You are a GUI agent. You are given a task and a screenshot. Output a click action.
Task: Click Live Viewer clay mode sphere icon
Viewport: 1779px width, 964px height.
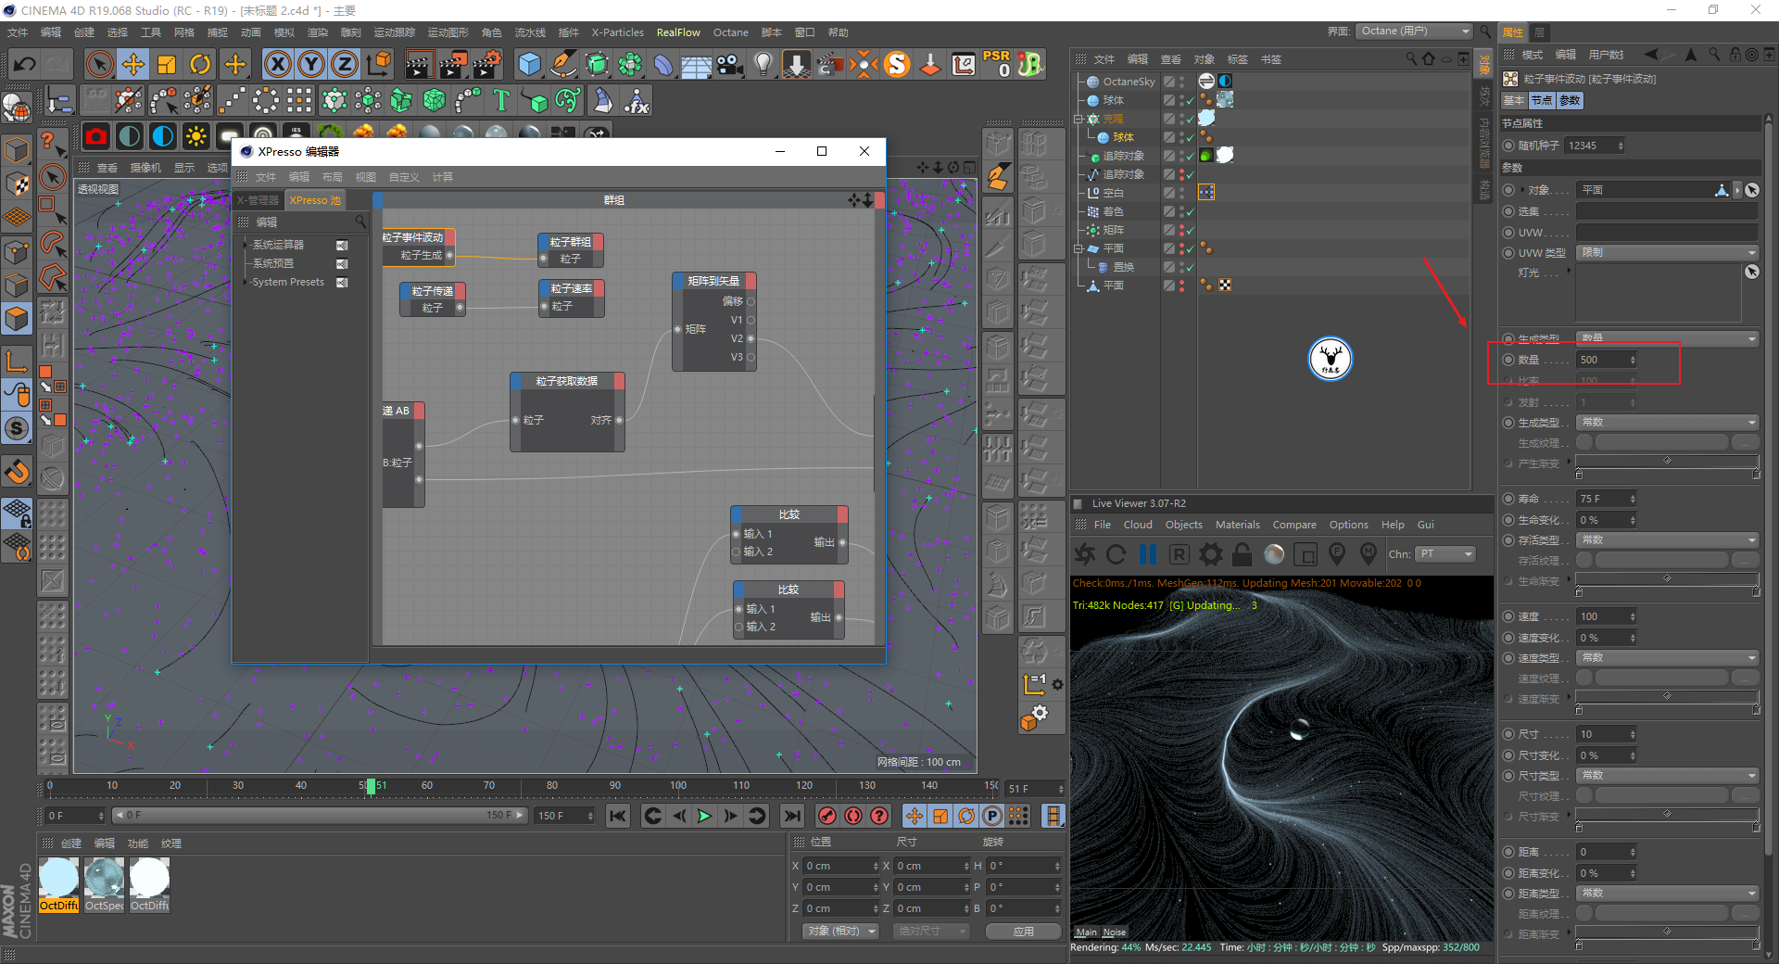coord(1275,554)
